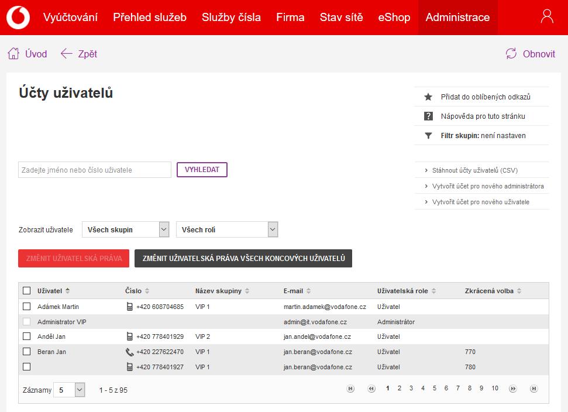Click the Obnovit link
Screen dimensions: 568x412
(539, 54)
